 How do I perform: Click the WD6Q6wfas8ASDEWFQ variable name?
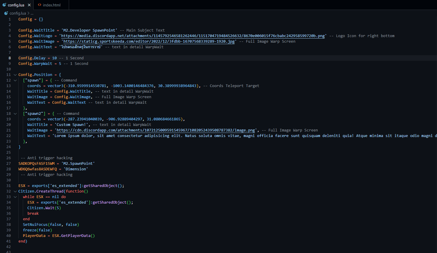coord(38,169)
